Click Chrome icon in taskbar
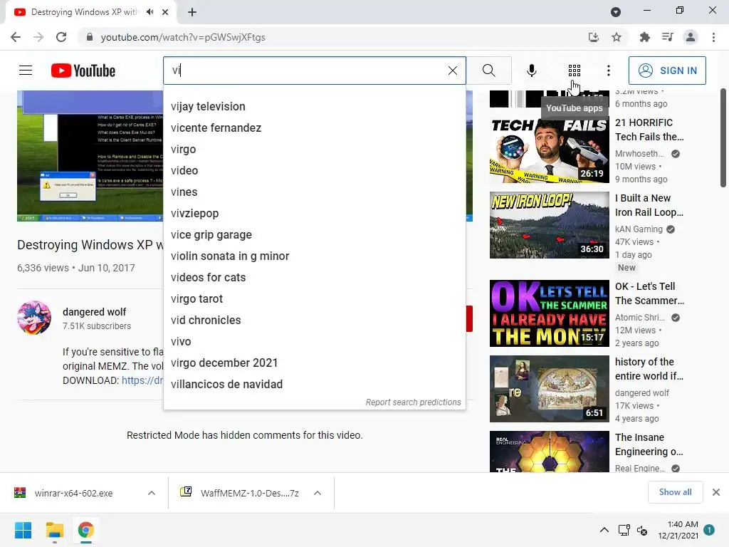The image size is (729, 547). (86, 530)
